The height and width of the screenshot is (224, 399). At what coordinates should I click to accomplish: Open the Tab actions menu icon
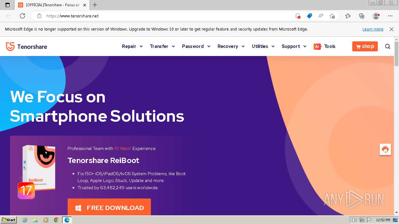(x=7, y=5)
